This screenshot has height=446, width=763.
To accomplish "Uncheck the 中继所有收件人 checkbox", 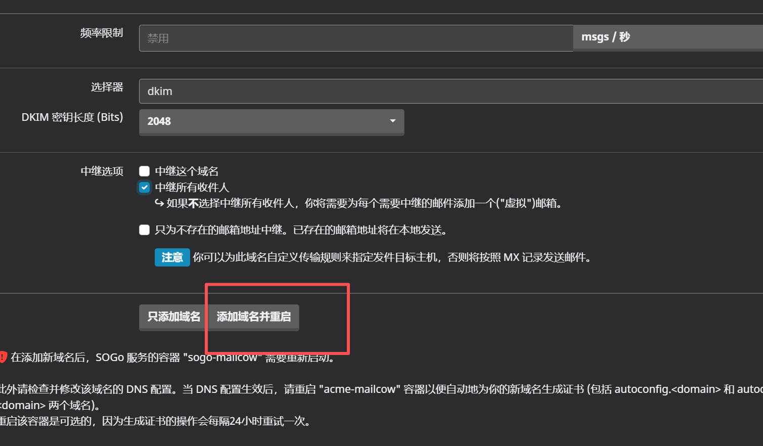I will click(145, 188).
